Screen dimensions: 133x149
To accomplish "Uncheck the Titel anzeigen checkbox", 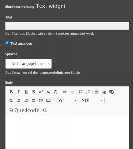I will pos(7,43).
